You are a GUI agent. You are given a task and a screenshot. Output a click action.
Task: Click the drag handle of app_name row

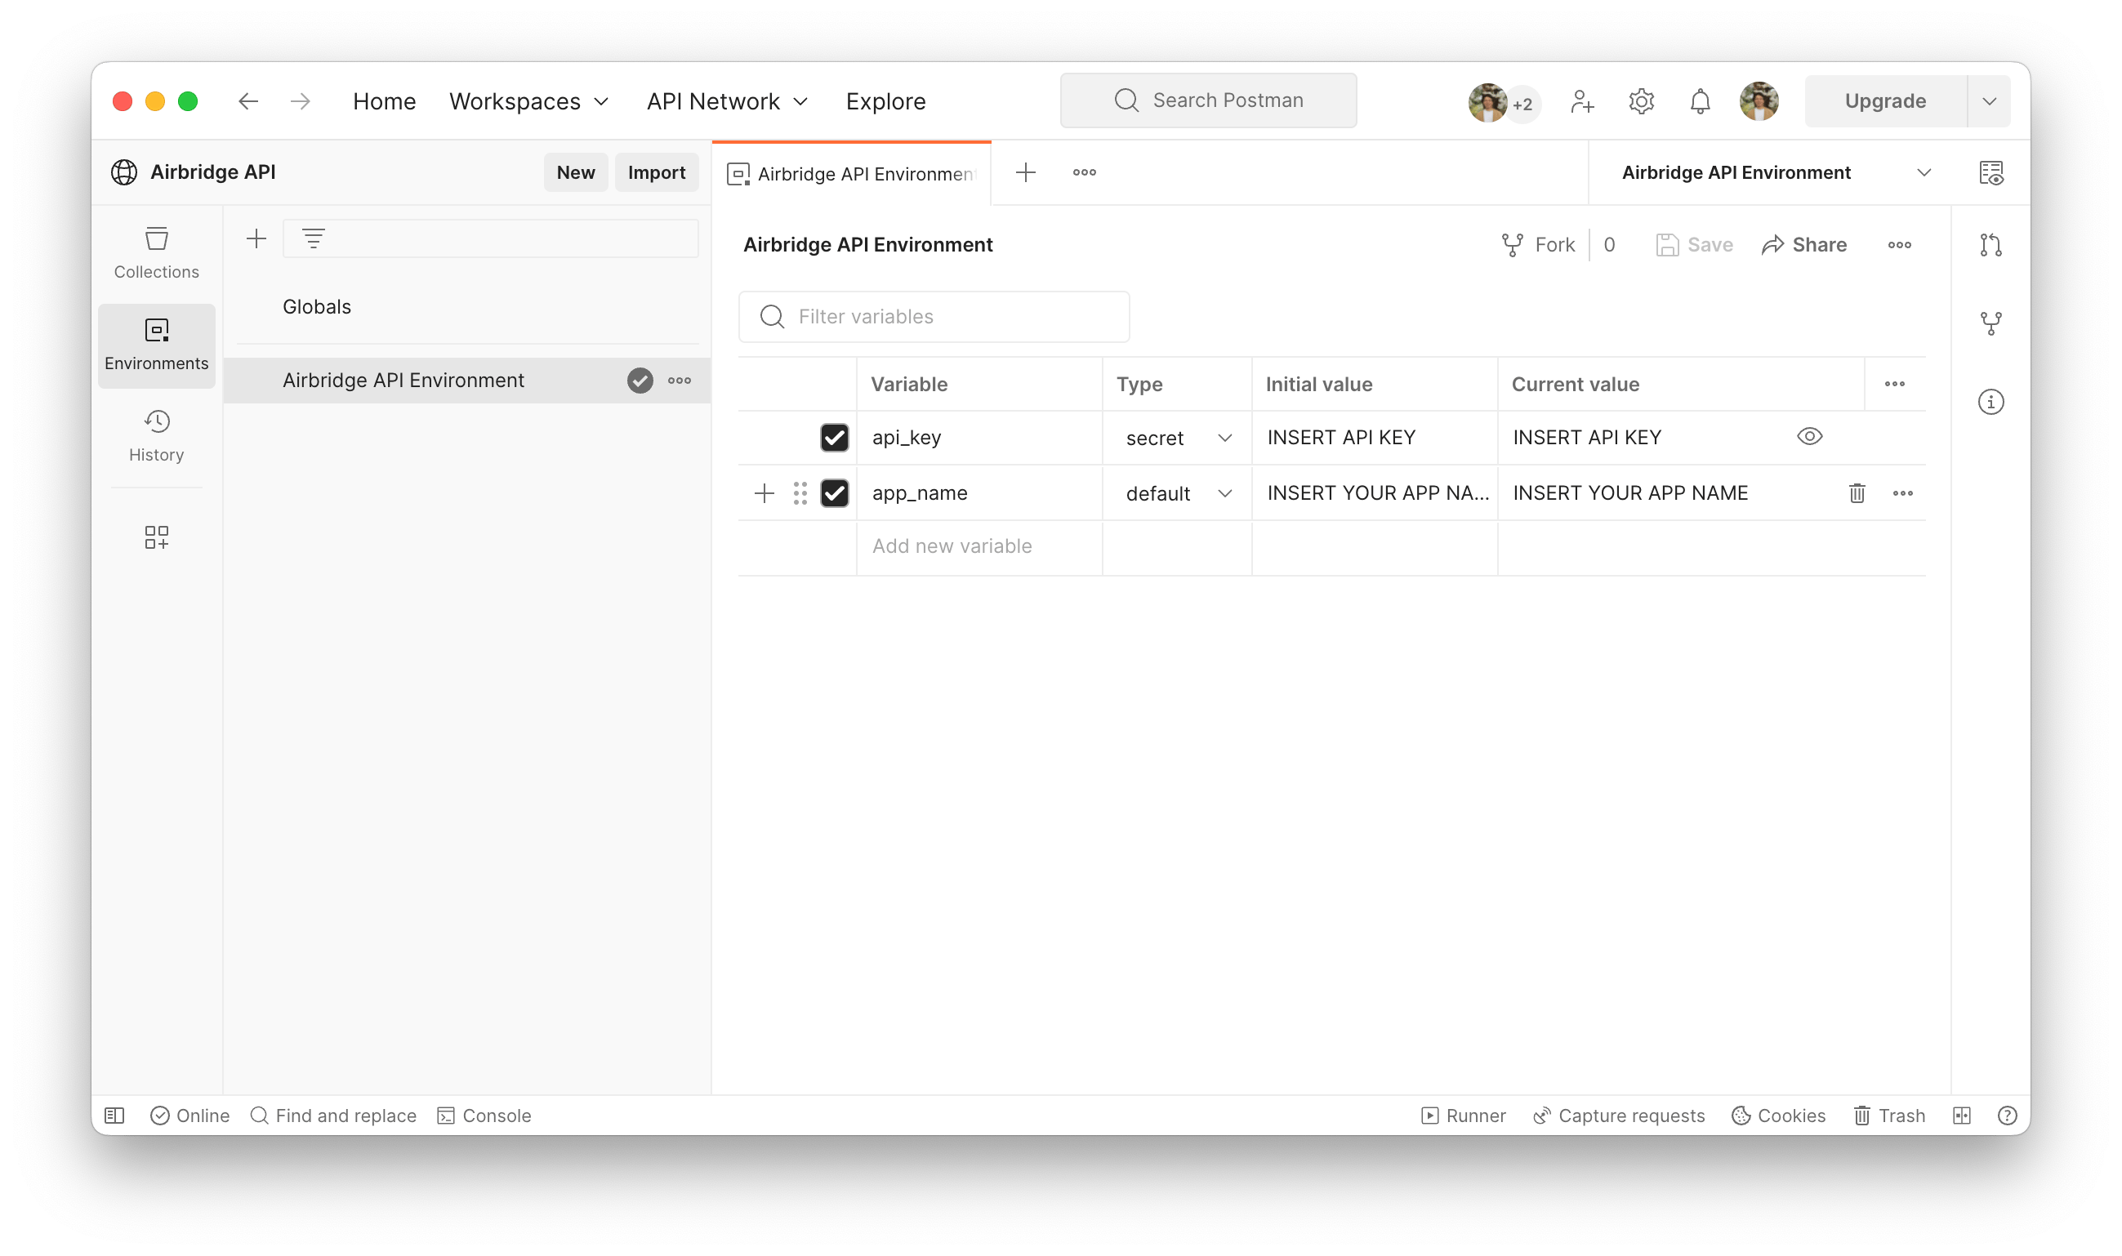click(800, 493)
